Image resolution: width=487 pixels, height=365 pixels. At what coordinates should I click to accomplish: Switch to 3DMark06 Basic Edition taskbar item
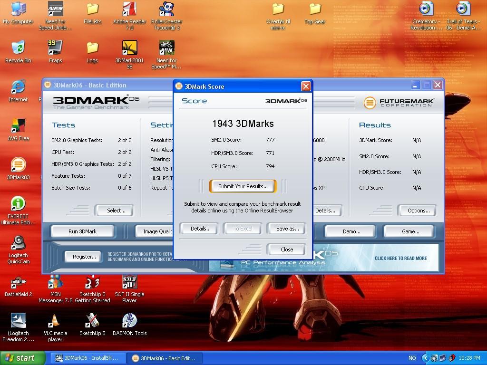coord(165,358)
